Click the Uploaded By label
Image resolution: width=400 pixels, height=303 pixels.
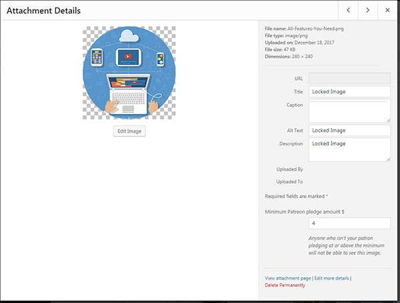click(289, 170)
